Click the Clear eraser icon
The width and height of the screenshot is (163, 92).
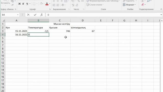143,5
